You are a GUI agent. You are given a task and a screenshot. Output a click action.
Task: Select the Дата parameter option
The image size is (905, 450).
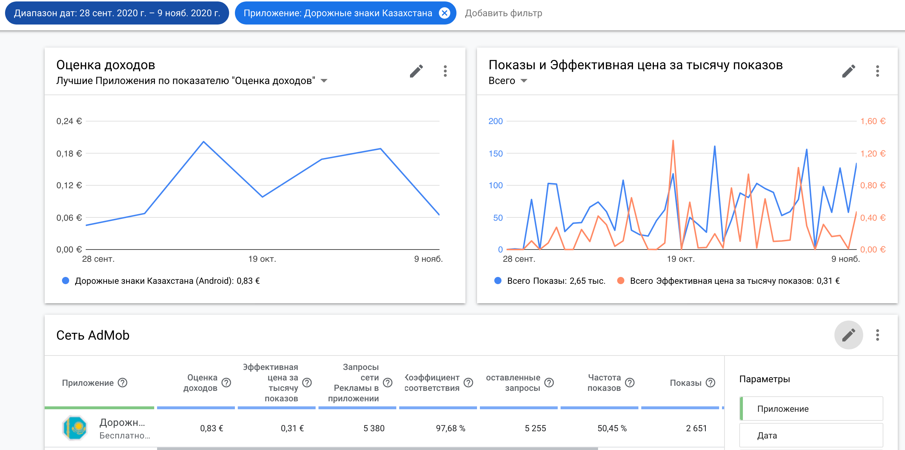tap(811, 436)
